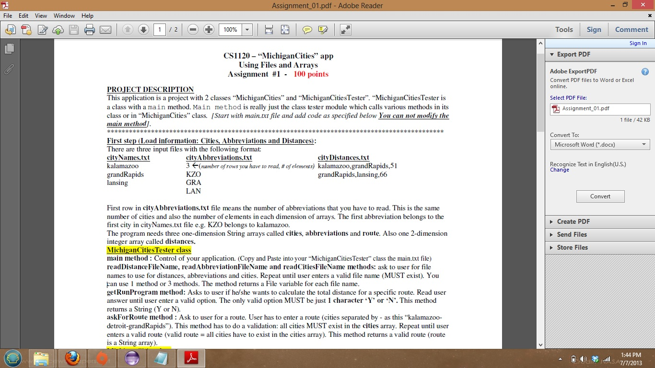The height and width of the screenshot is (368, 655).
Task: Click the ExportPDF help question mark icon
Action: pyautogui.click(x=645, y=72)
